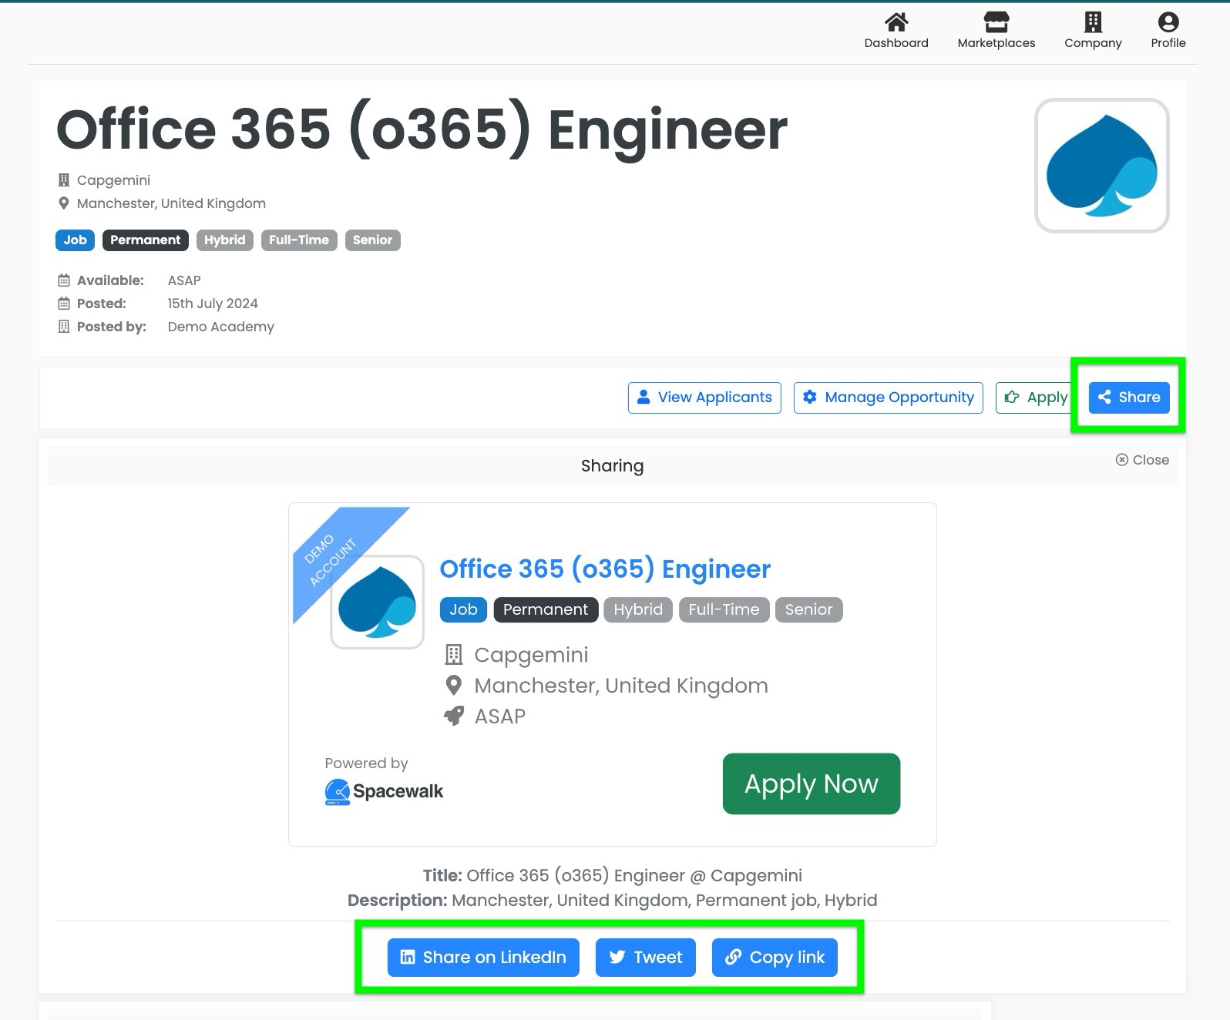
Task: Click the Copy link button
Action: (775, 957)
